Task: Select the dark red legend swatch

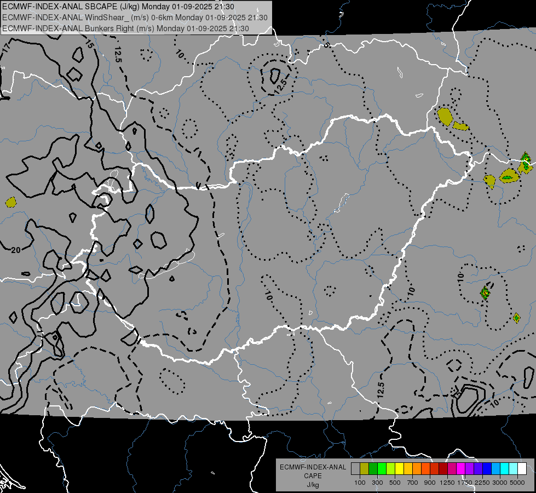Action: point(443,468)
